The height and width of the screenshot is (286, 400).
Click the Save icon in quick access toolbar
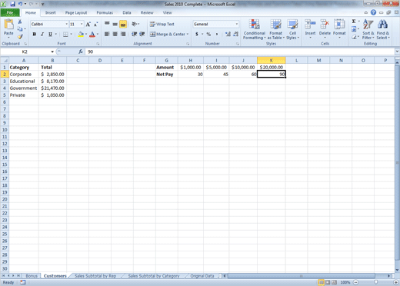(12, 4)
